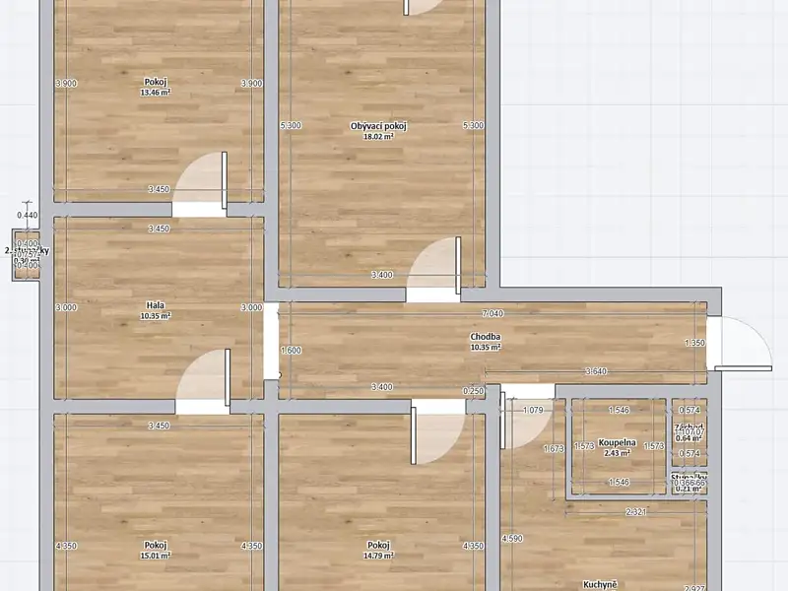The height and width of the screenshot is (591, 788).
Task: Click the 2.43 m² bathroom area
Action: [618, 453]
